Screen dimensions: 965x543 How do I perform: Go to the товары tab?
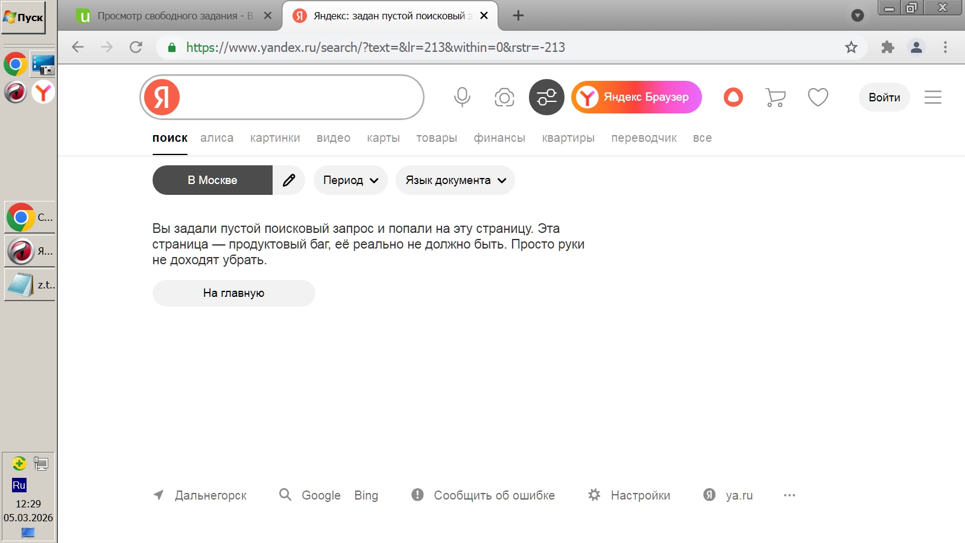[437, 138]
